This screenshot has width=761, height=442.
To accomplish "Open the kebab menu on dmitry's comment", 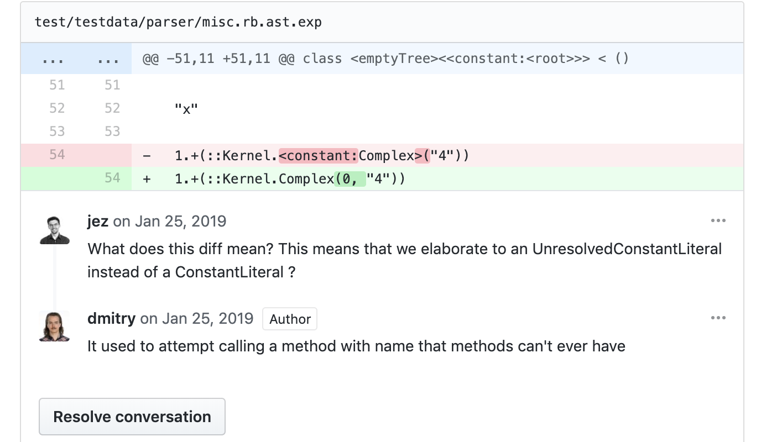I will [718, 317].
